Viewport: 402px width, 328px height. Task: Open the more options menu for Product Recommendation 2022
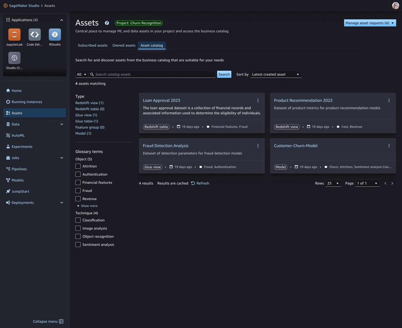[389, 101]
